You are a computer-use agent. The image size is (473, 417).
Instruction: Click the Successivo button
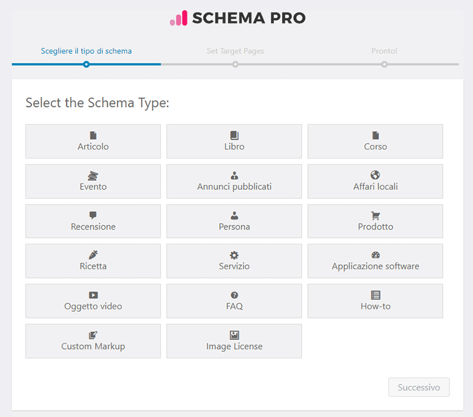[419, 387]
